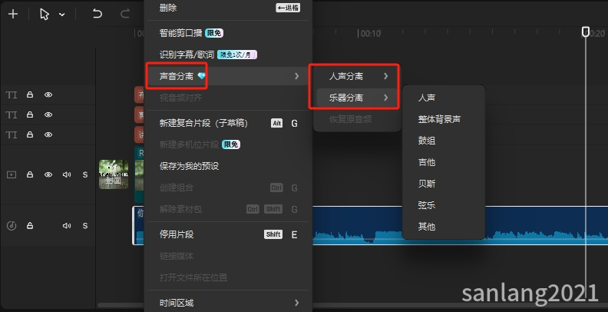
Task: Open 时间区域 submenu
Action: point(228,303)
